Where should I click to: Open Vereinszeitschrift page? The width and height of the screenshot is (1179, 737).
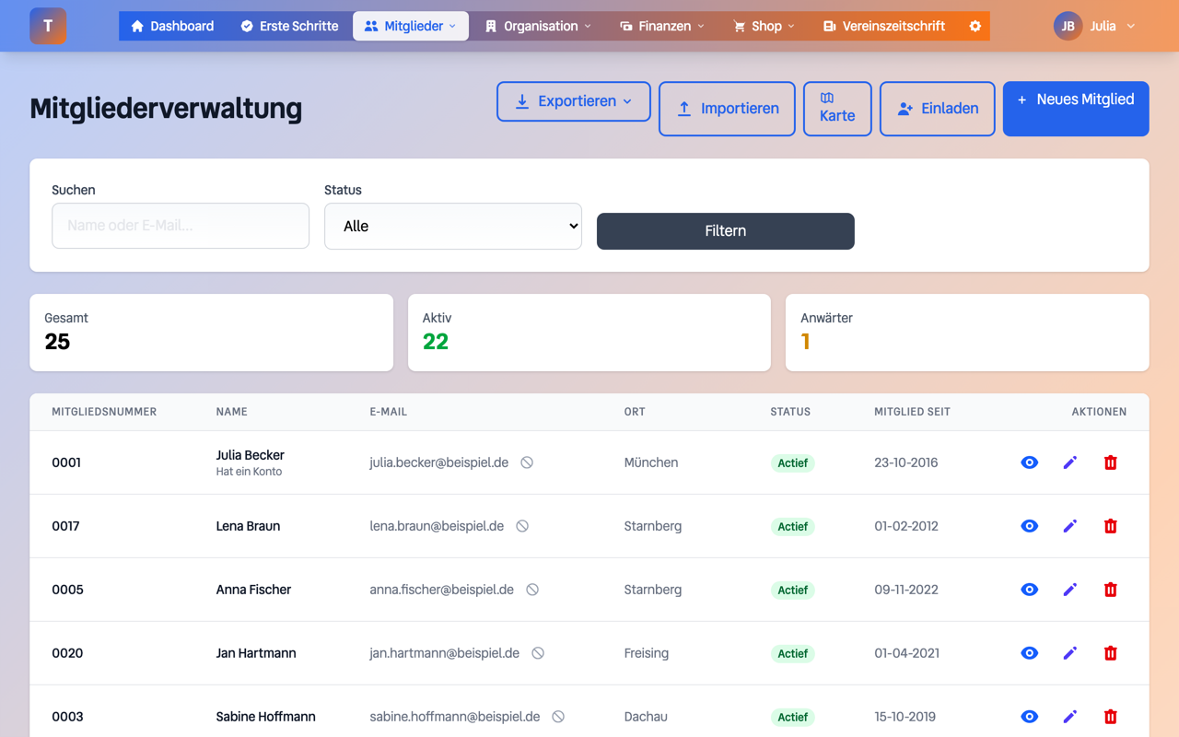883,26
